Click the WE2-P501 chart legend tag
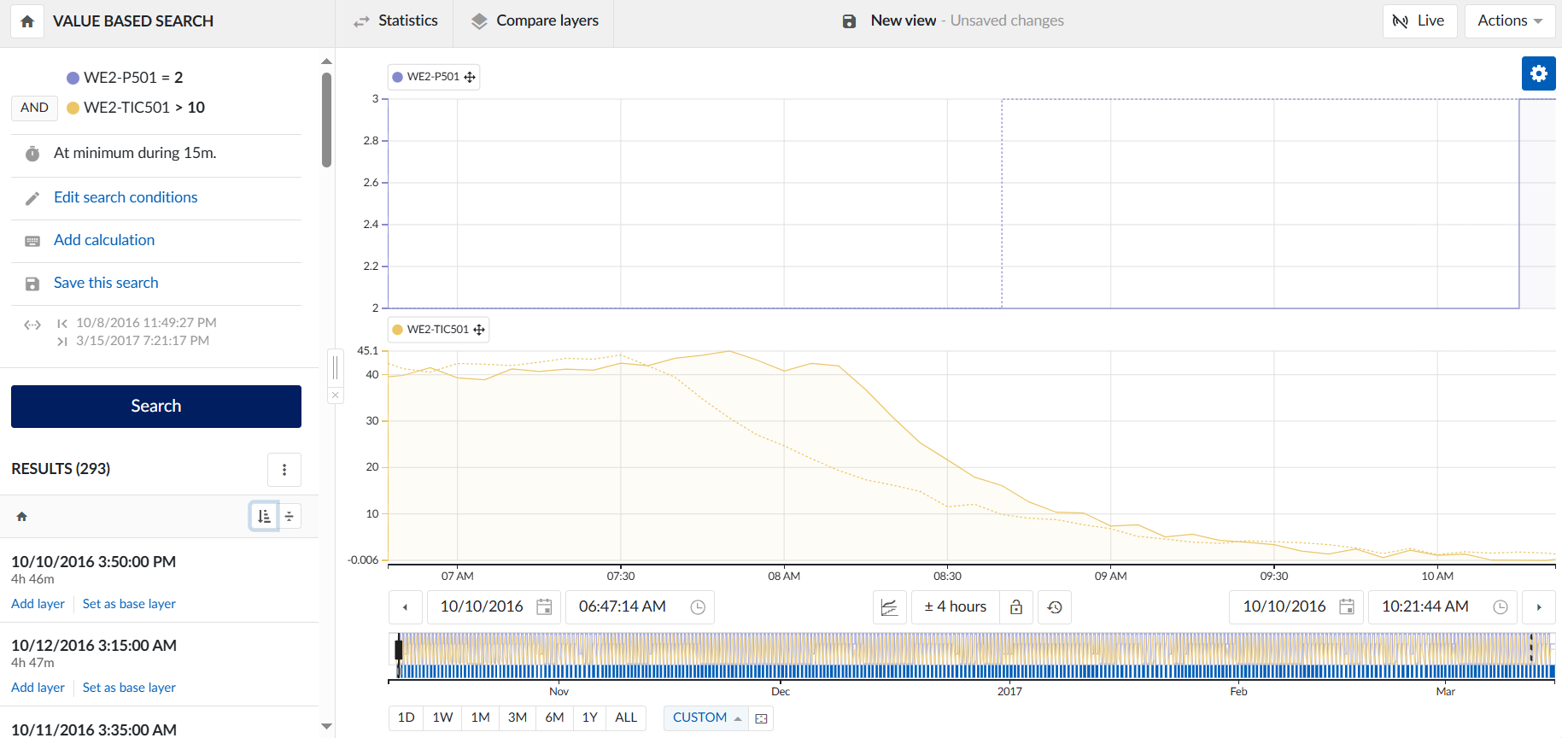 [x=433, y=77]
